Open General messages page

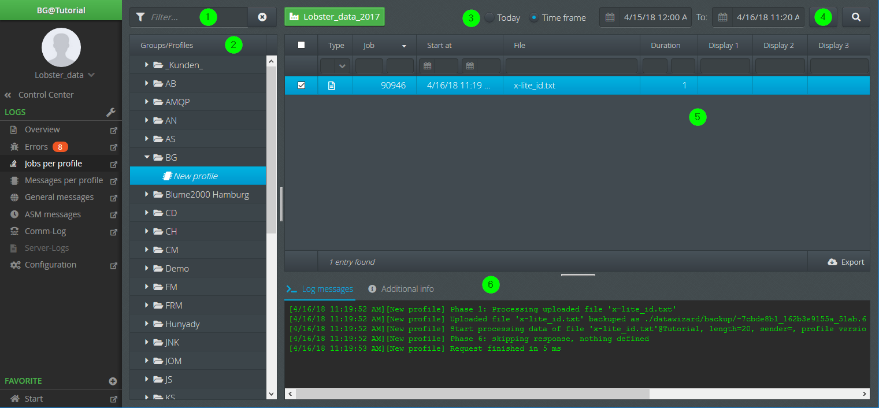[59, 198]
